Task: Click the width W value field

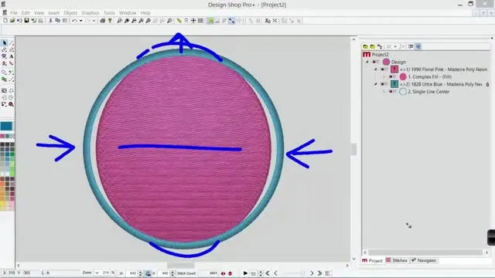Action: (x=132, y=273)
